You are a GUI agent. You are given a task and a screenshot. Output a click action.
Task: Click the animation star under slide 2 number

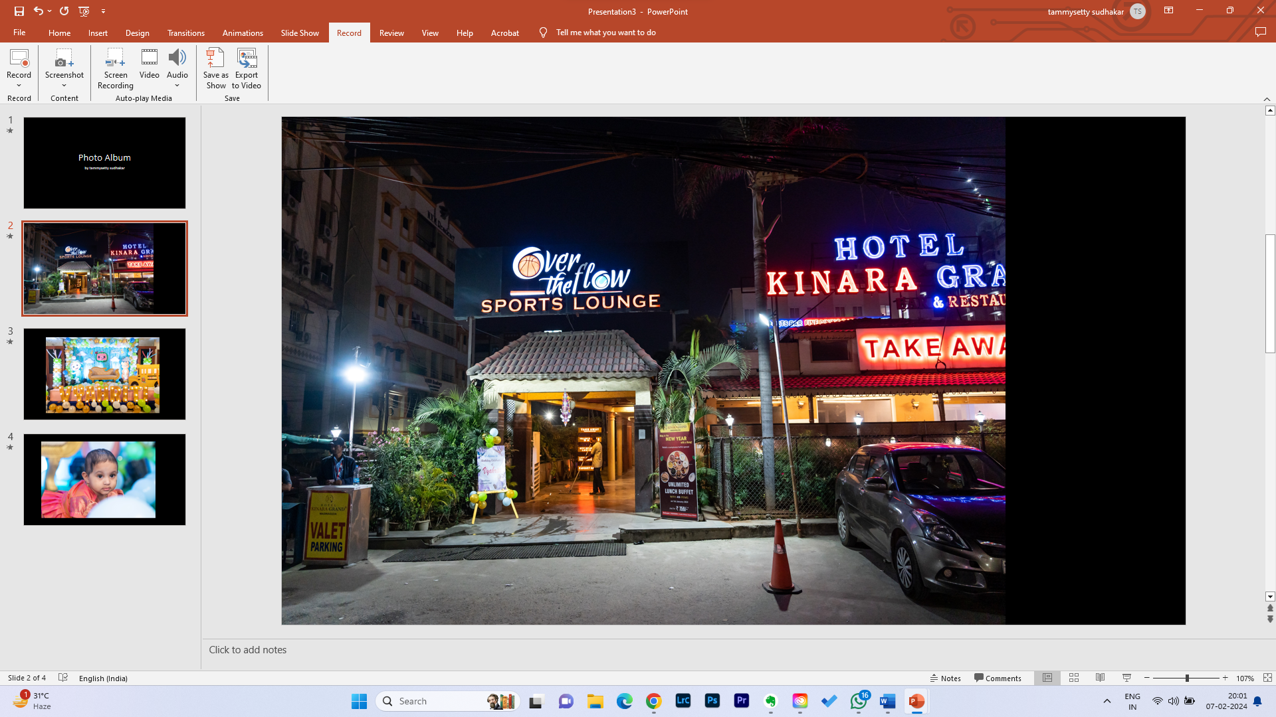pyautogui.click(x=10, y=236)
